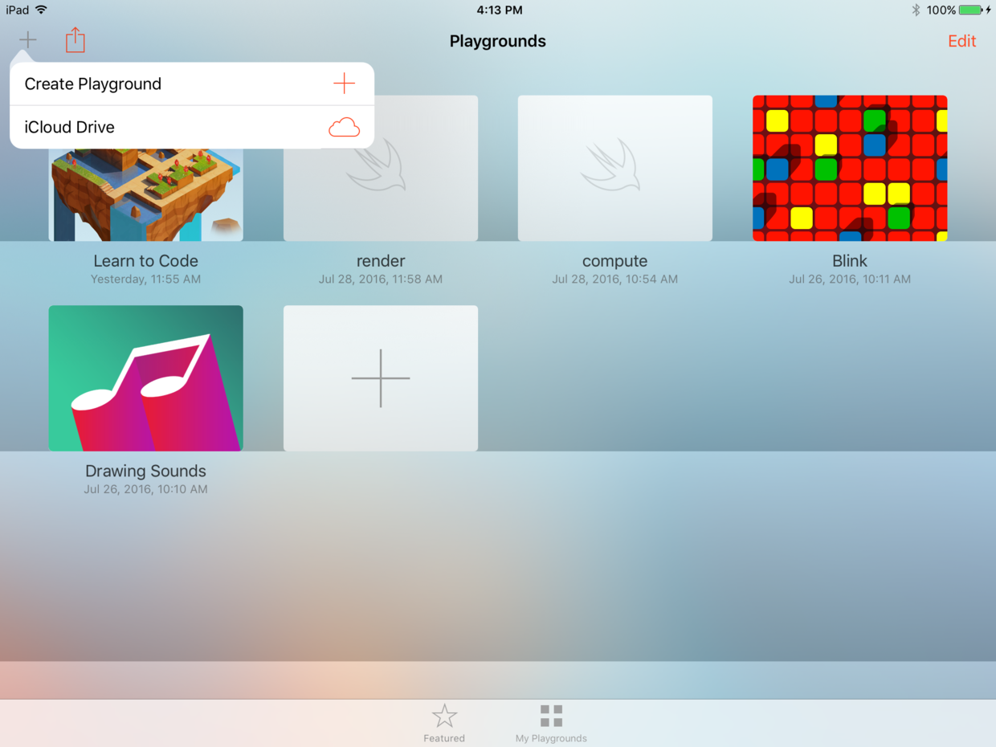996x747 pixels.
Task: Click the Drawing Sounds name label
Action: click(146, 471)
